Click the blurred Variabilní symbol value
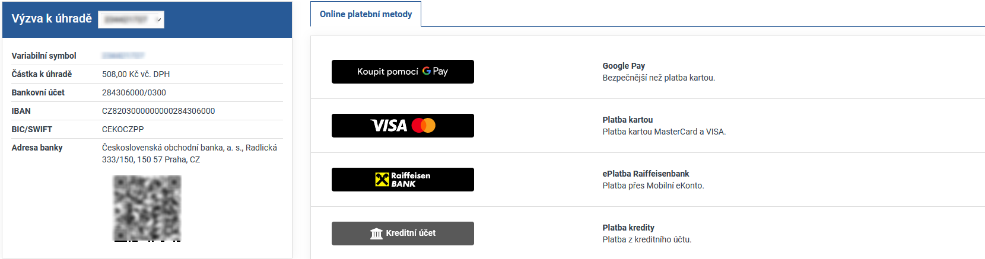 [x=123, y=56]
